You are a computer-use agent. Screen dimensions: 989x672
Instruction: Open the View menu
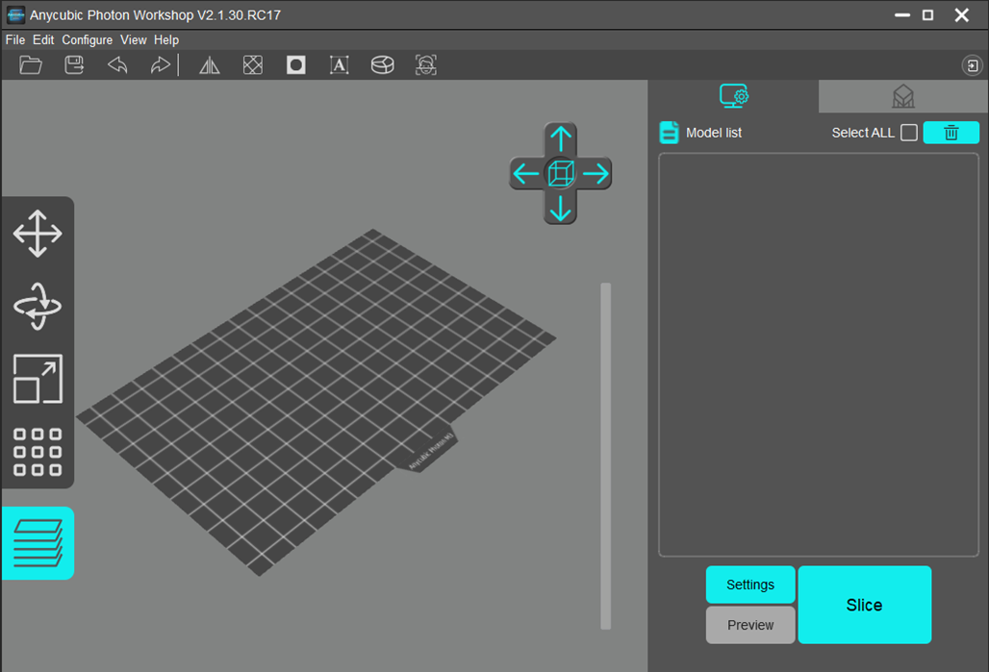[133, 39]
